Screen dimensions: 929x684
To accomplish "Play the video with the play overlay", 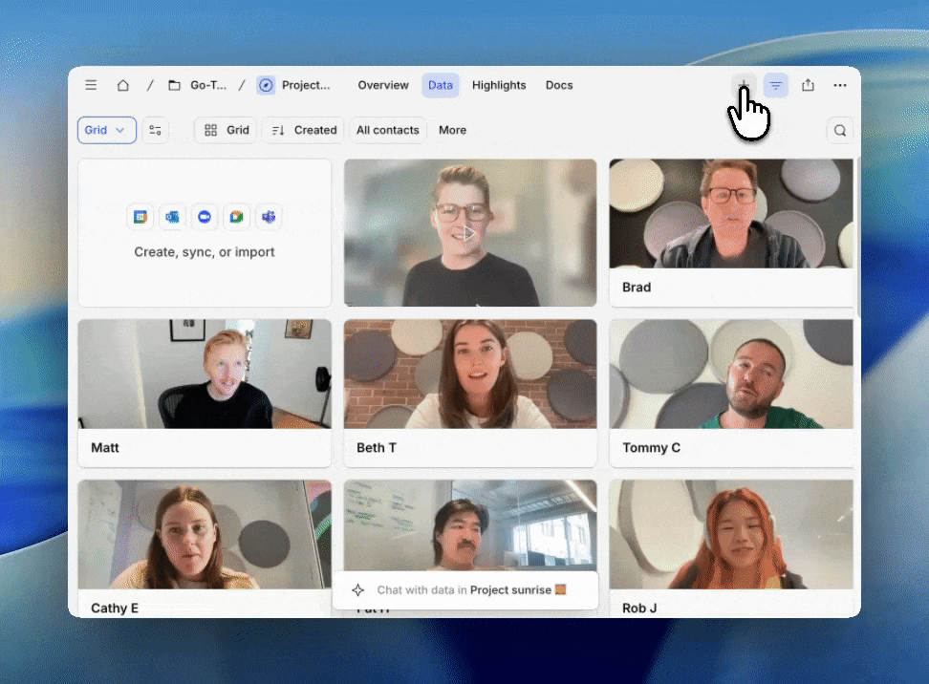I will [470, 233].
